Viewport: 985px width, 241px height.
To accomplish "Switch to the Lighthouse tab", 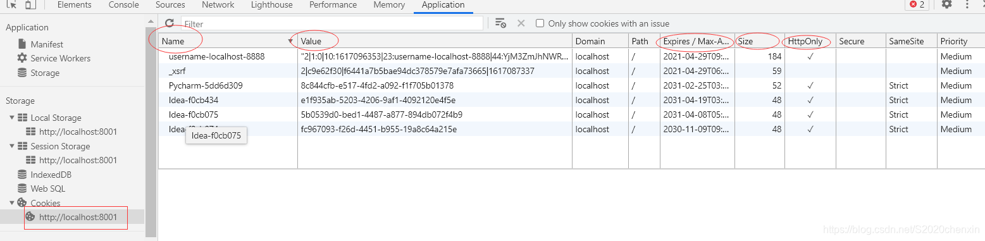I will [271, 5].
